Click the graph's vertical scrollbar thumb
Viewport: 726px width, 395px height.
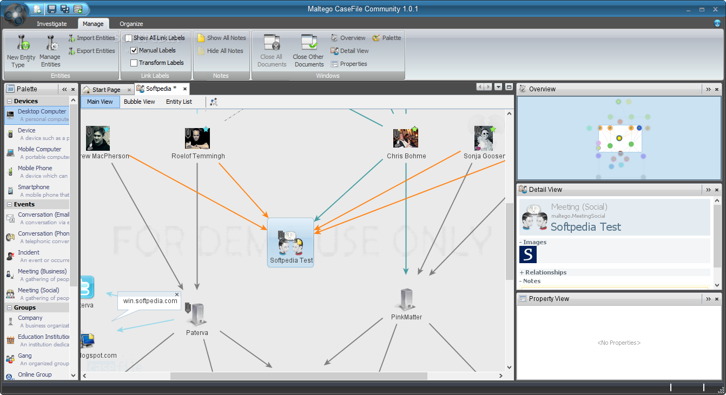tap(509, 242)
